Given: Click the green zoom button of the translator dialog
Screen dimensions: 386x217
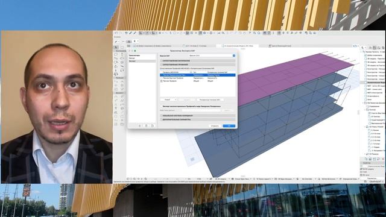Looking at the screenshot, I should tap(135, 51).
